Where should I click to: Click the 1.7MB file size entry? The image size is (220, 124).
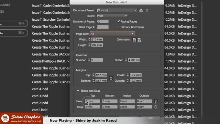pos(170,61)
